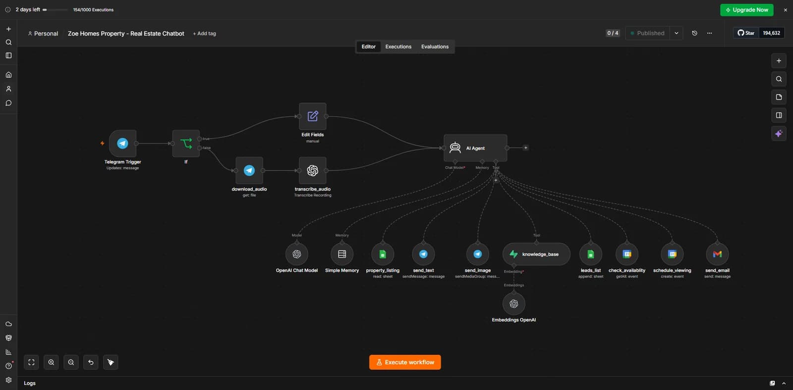
Task: Select the download_audio Telegram node
Action: pyautogui.click(x=249, y=171)
